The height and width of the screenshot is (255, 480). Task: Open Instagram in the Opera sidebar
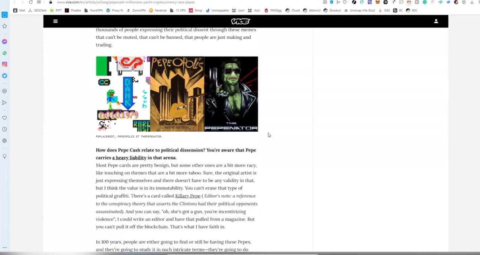tap(4, 64)
